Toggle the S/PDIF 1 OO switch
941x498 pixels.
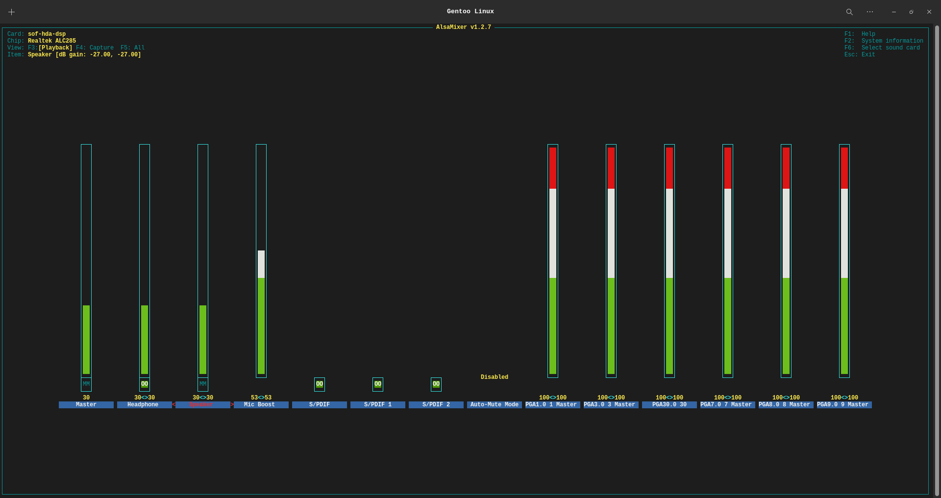[x=378, y=384]
